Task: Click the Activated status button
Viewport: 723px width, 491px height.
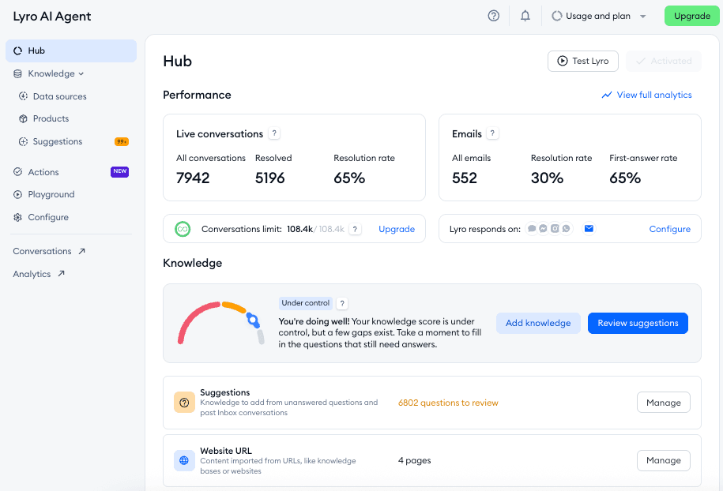Action: 664,61
